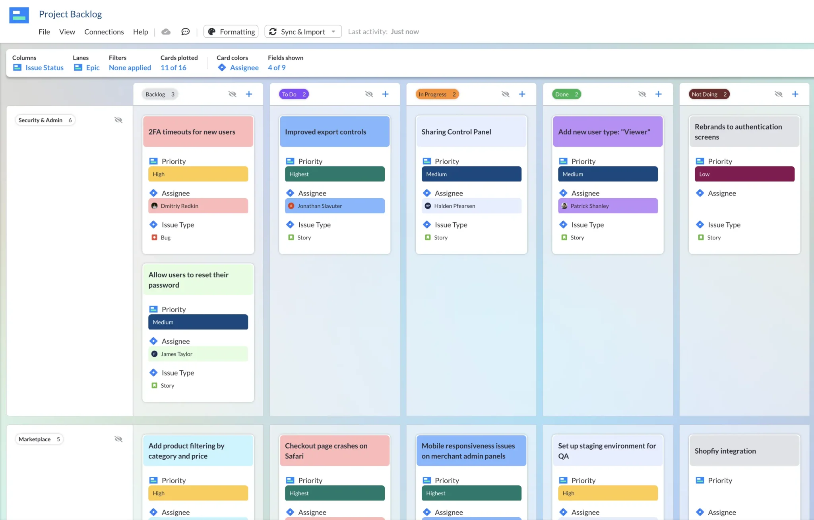This screenshot has width=814, height=520.
Task: Click Jonathan Slavuter's avatar icon
Action: (291, 206)
